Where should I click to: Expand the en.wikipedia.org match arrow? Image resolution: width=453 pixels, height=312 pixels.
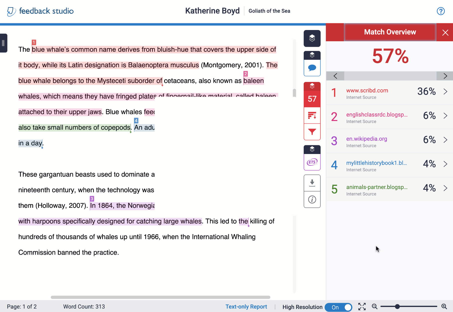tap(445, 140)
